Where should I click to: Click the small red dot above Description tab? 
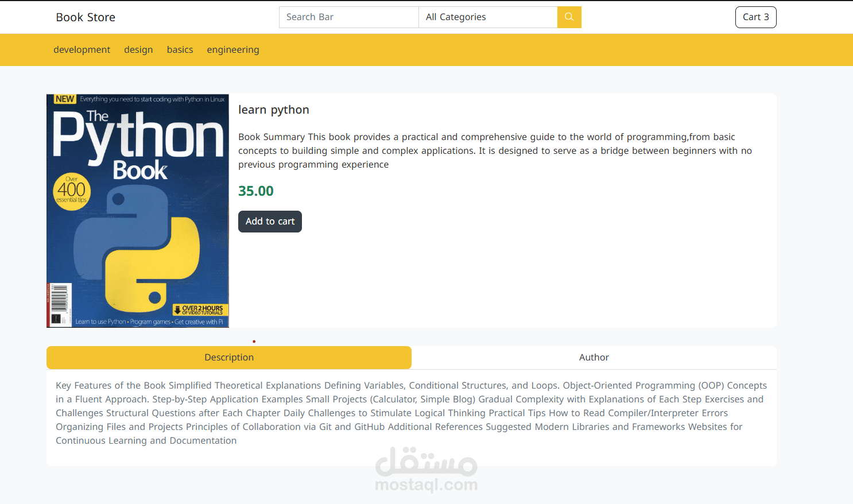coord(254,342)
